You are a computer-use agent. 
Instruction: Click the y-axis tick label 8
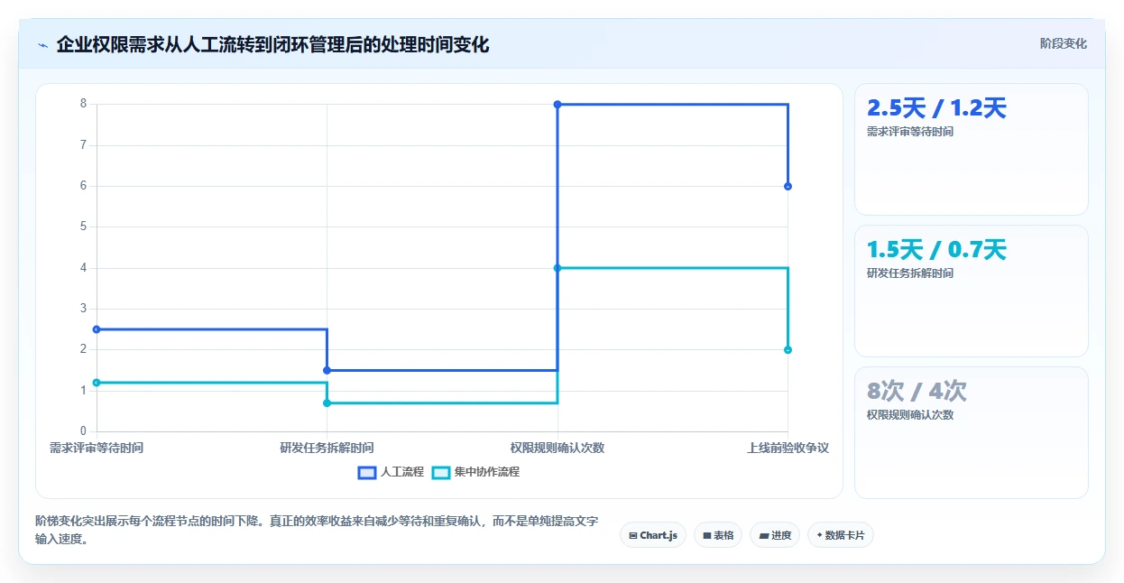(x=83, y=104)
